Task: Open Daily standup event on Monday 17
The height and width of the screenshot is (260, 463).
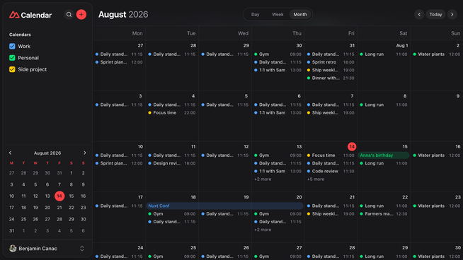Action: click(119, 206)
